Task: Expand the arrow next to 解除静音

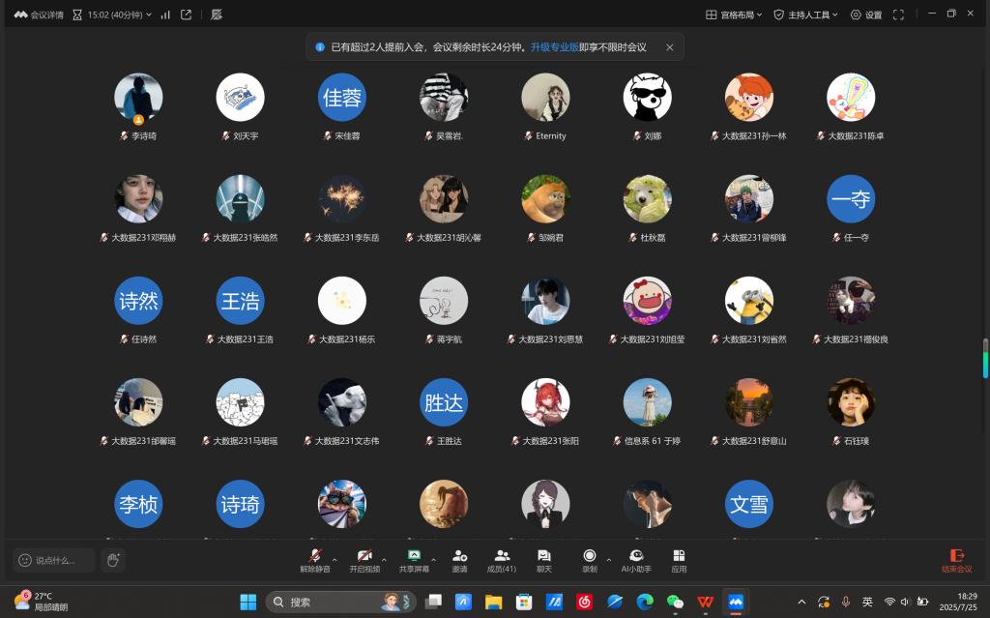Action: point(335,559)
